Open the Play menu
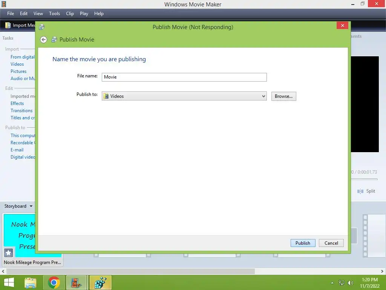 pyautogui.click(x=84, y=14)
